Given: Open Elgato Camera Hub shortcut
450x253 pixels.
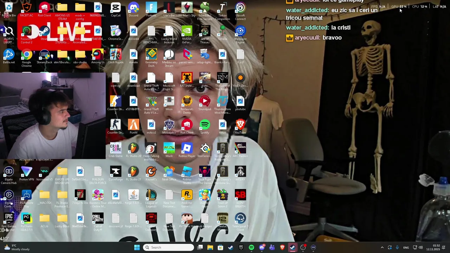Looking at the screenshot, I should (9, 175).
